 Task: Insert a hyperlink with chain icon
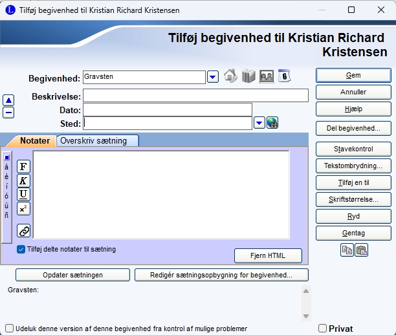pos(24,231)
